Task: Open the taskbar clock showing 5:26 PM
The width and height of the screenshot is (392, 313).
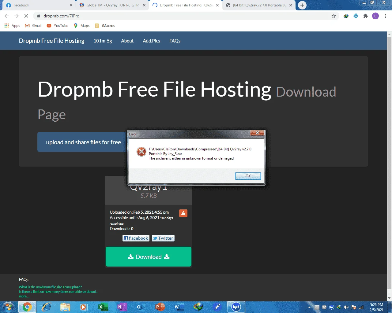Action: coord(376,307)
